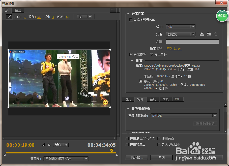
Task: Open the 格式 dropdown showing AVI
Action: click(181, 27)
